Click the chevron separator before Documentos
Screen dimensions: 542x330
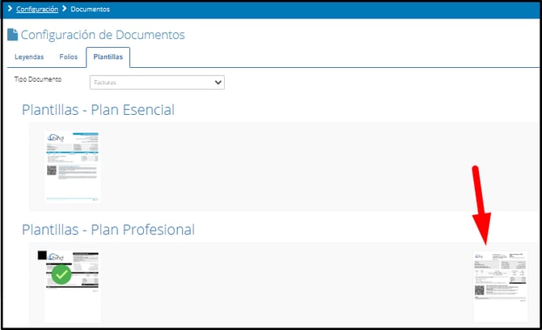point(64,10)
